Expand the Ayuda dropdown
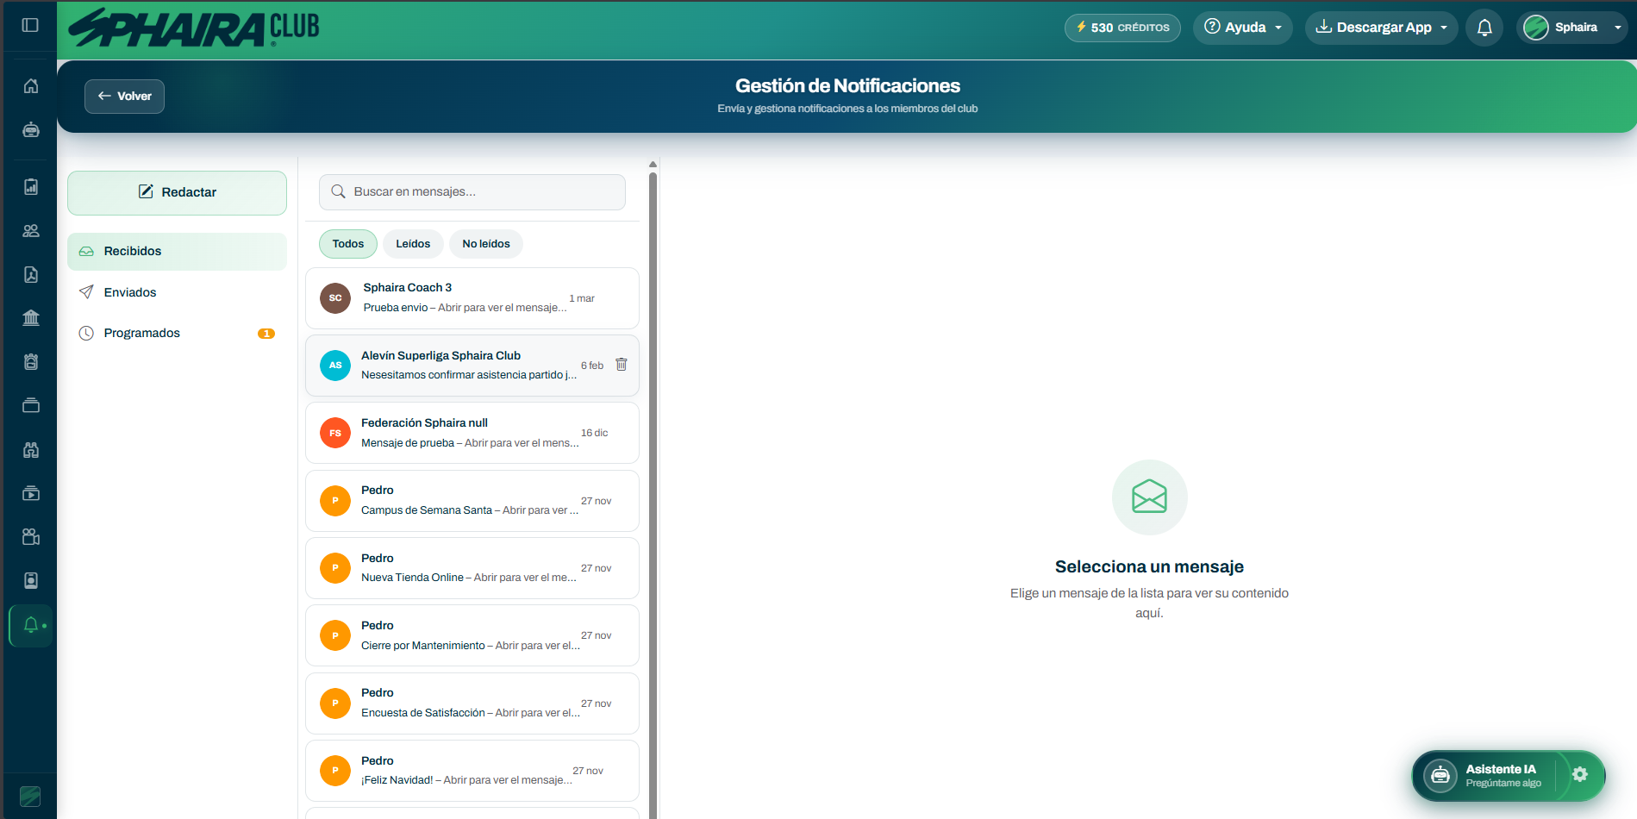This screenshot has width=1637, height=819. (x=1242, y=28)
